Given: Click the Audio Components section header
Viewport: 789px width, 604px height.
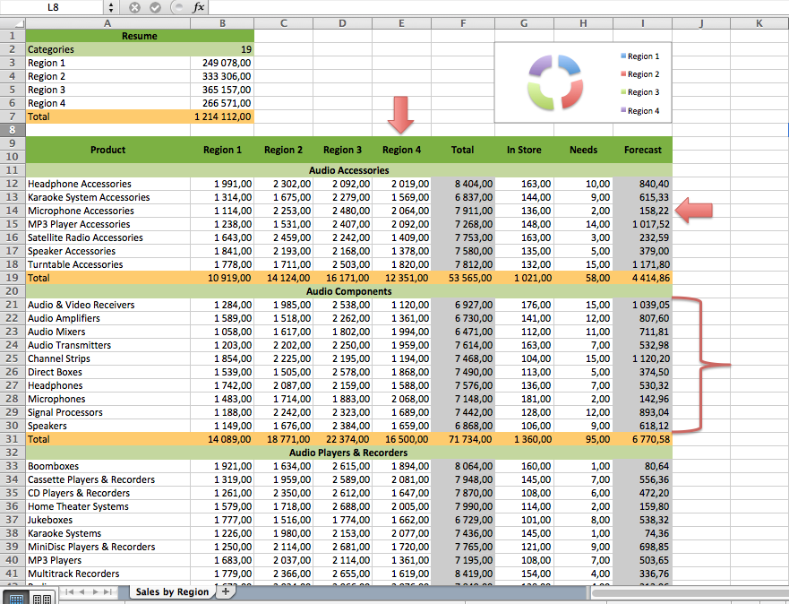Looking at the screenshot, I should pyautogui.click(x=348, y=291).
